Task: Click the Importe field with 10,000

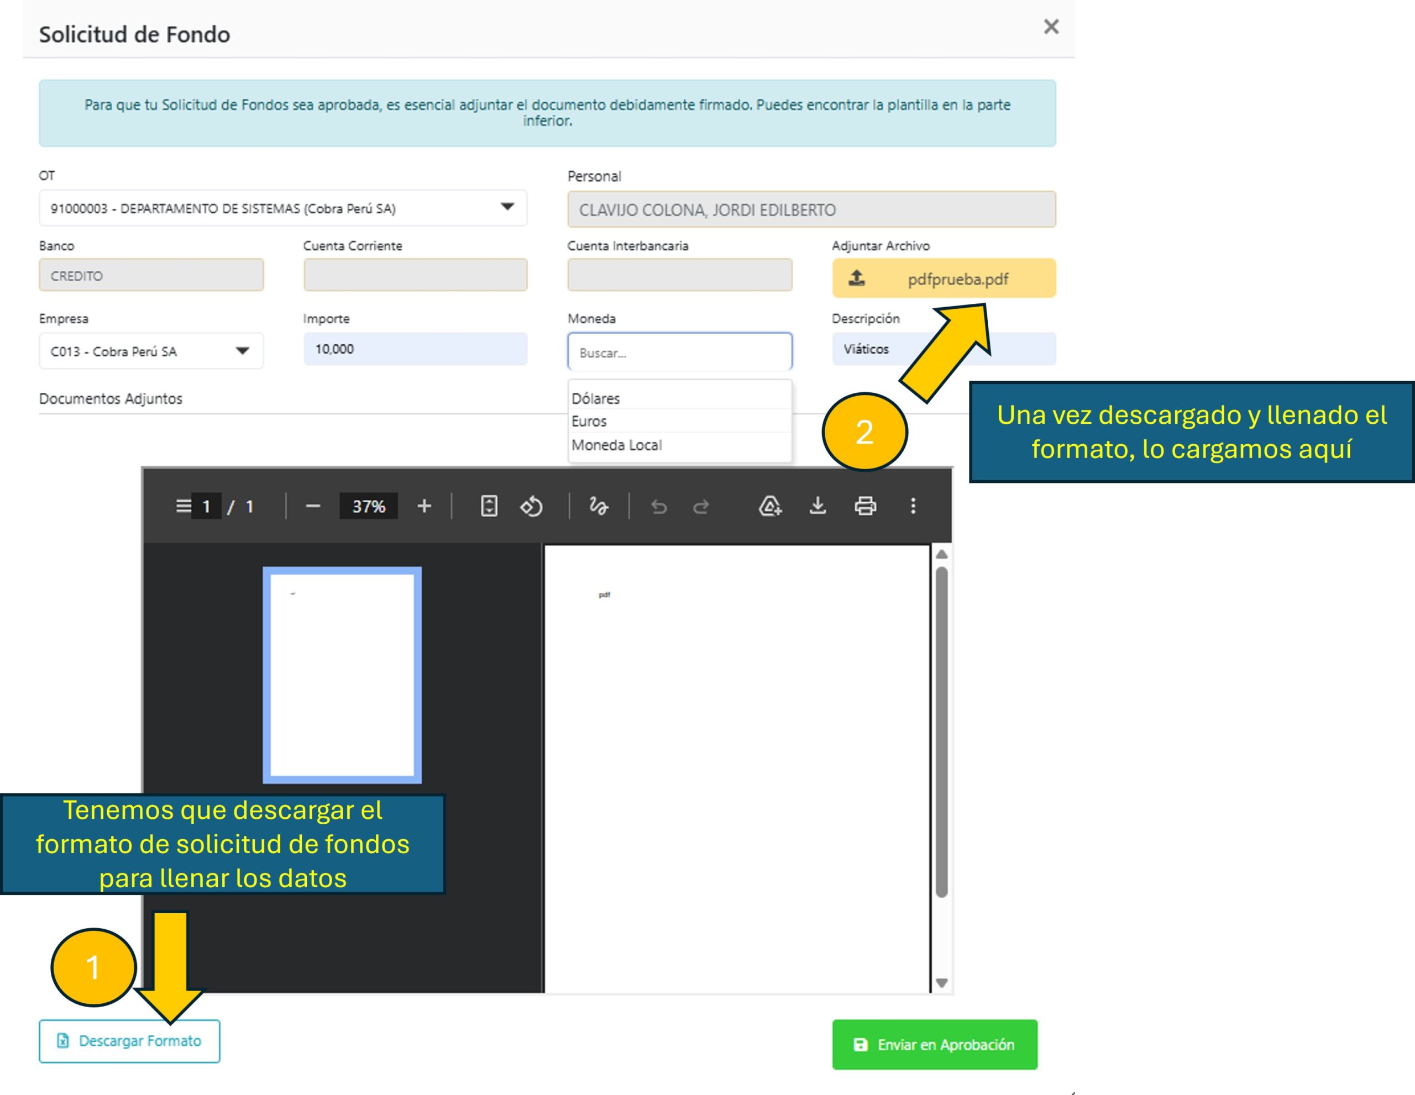Action: pyautogui.click(x=415, y=349)
